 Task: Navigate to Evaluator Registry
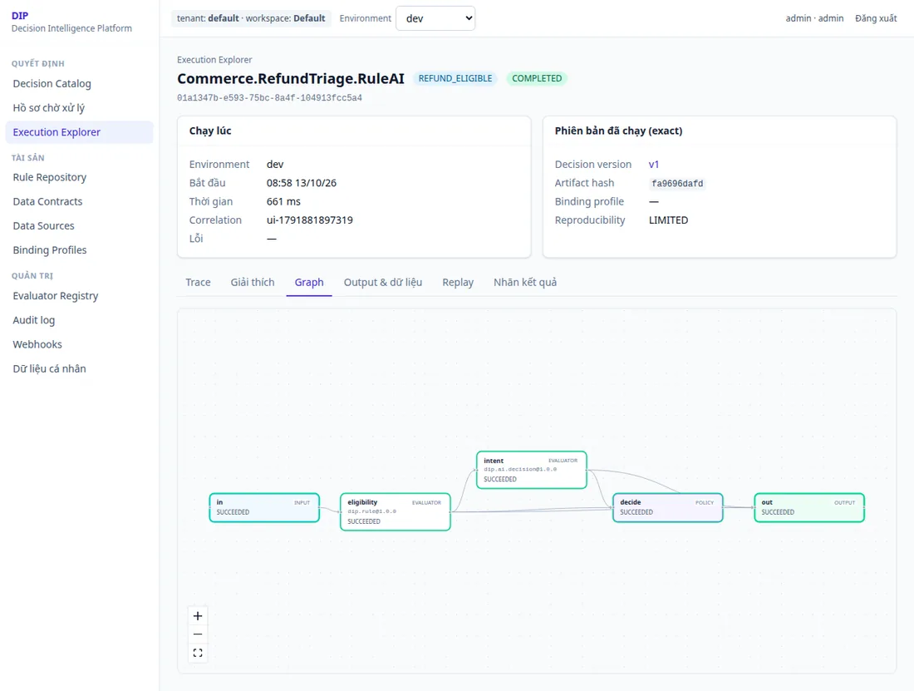click(x=79, y=296)
